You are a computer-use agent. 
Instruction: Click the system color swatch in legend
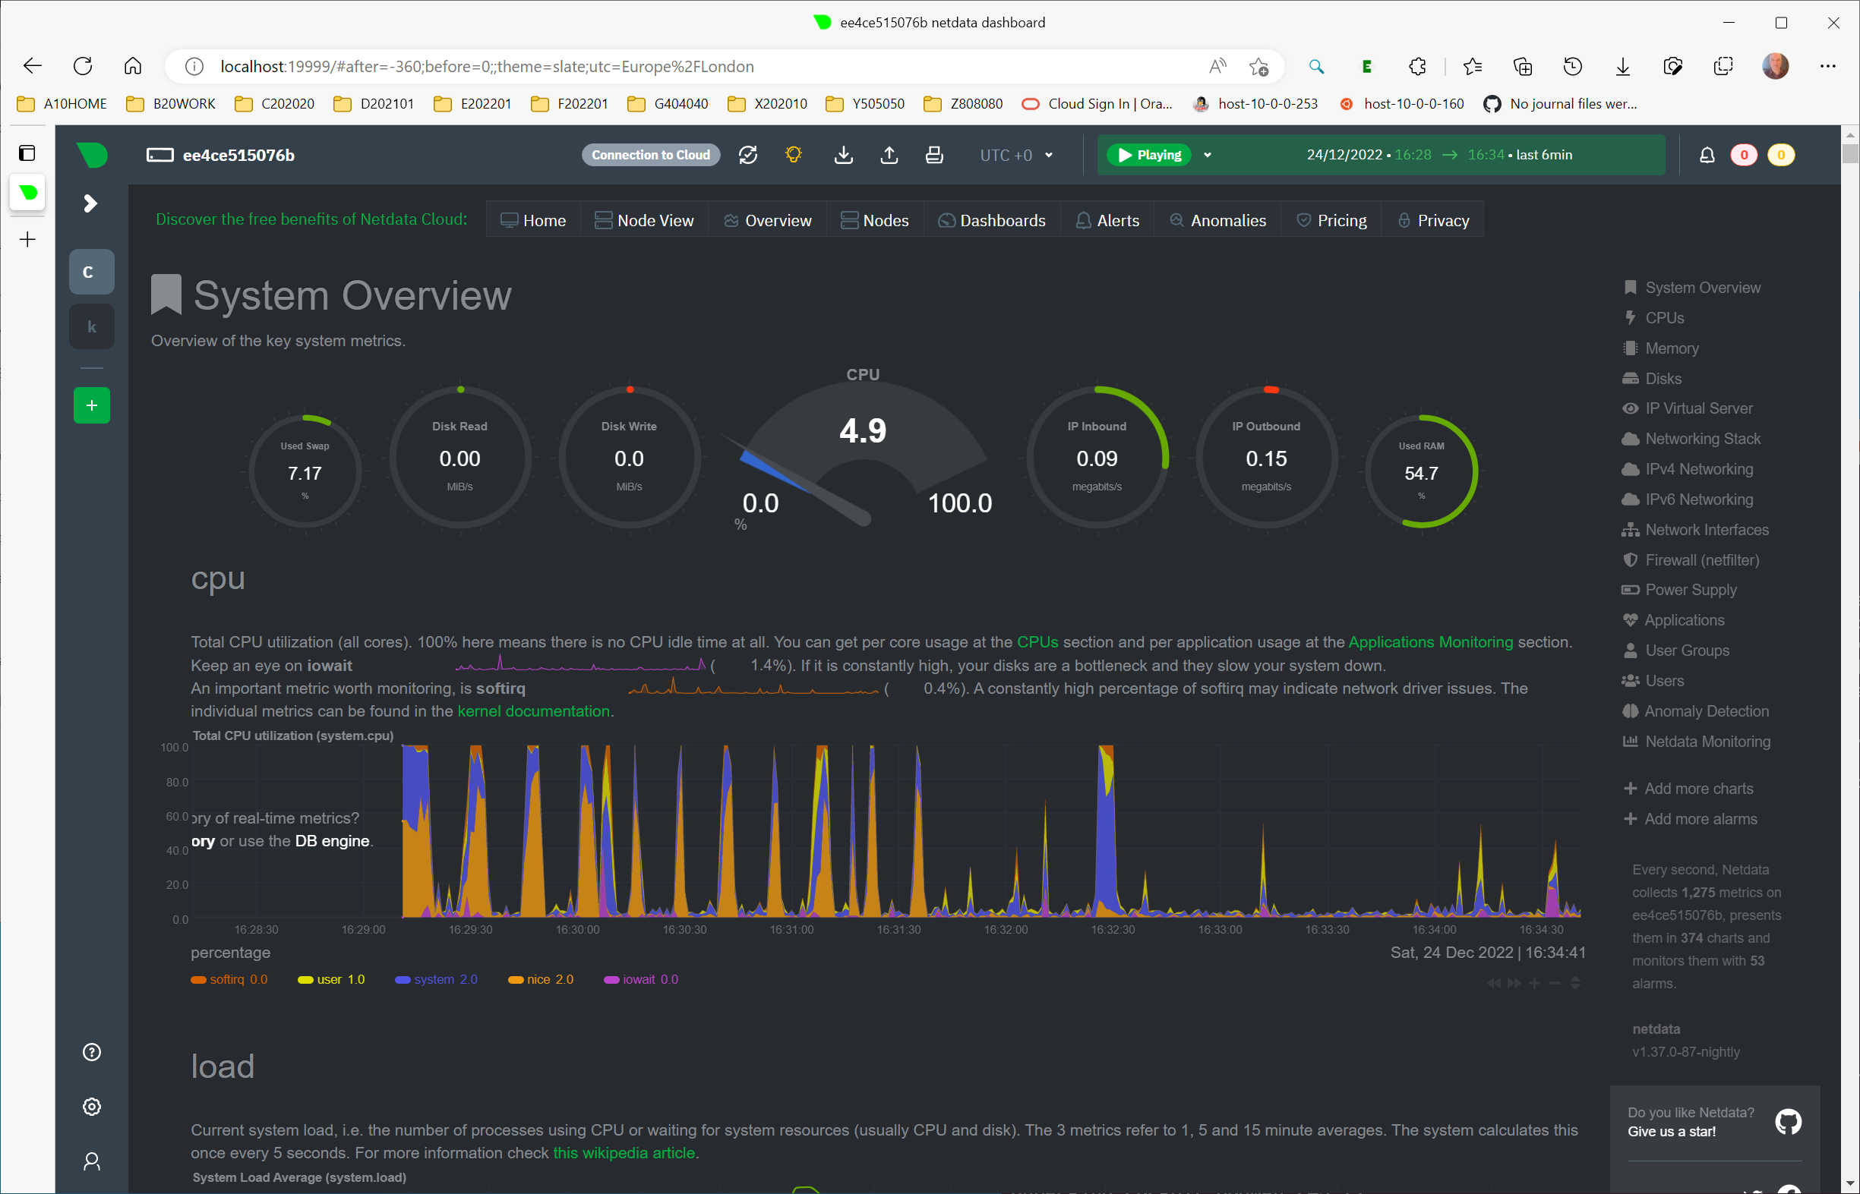pos(402,980)
